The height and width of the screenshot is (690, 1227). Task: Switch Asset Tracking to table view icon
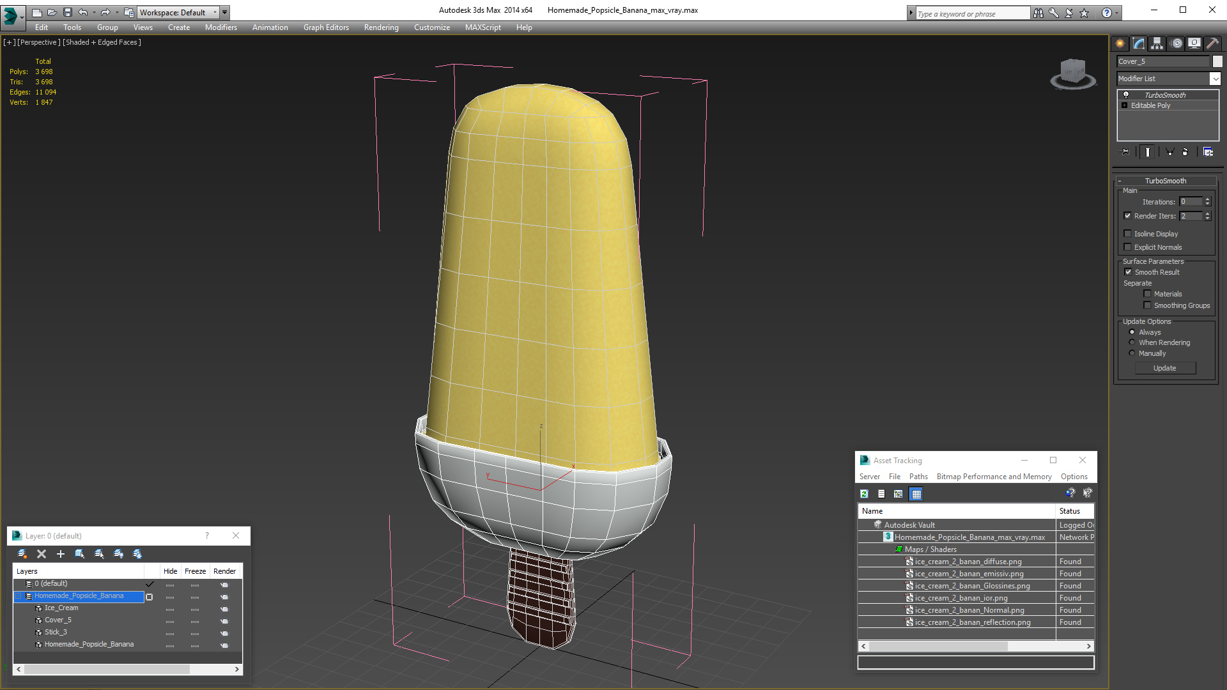click(x=916, y=494)
